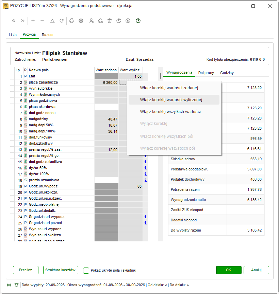Click the Wart.zadana field for premia uznaniowa
This screenshot has height=294, width=279.
[x=106, y=180]
